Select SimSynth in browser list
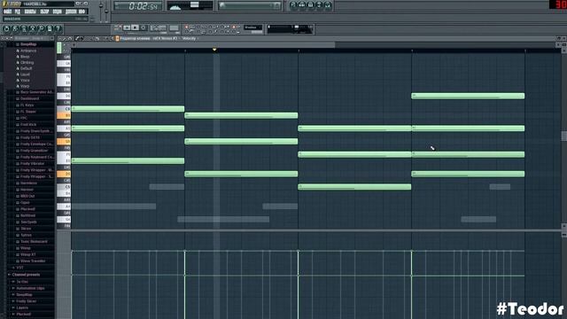567x319 pixels. [28, 222]
